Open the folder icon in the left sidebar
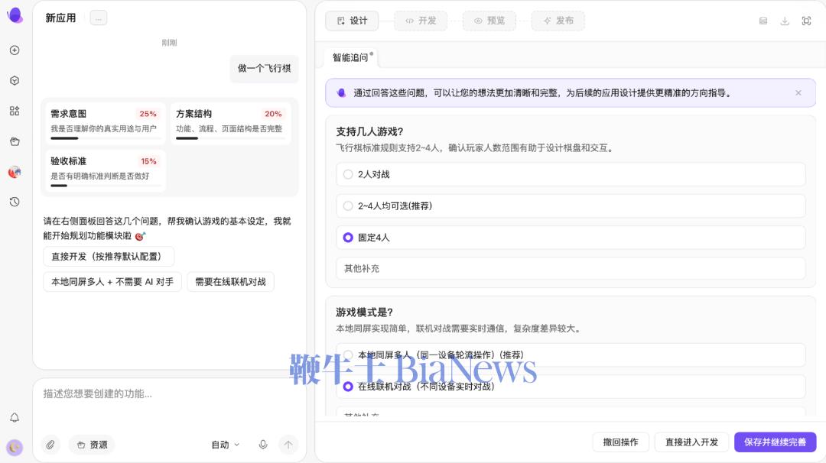 15,141
